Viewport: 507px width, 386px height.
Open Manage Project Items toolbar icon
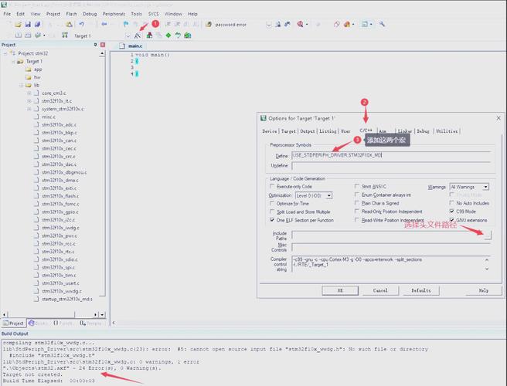[x=149, y=36]
